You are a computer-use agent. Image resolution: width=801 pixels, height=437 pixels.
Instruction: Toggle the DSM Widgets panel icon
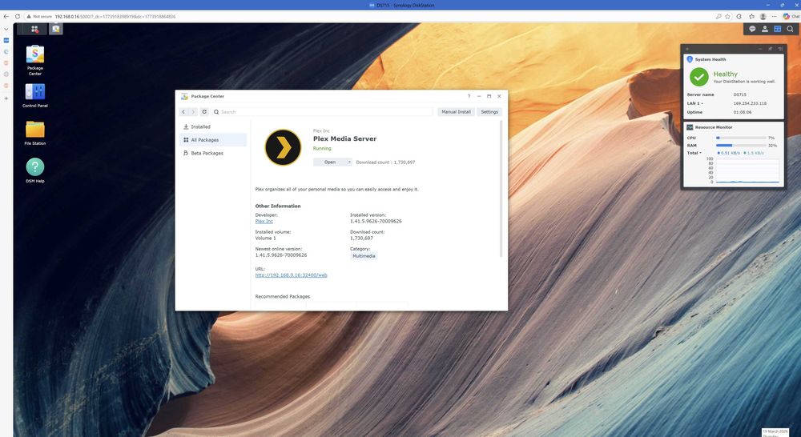click(778, 29)
